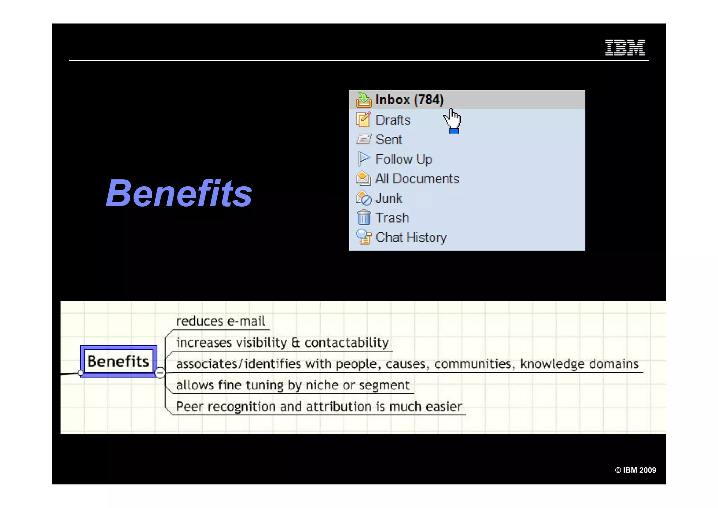Viewport: 718px width, 508px height.
Task: Click the Follow Up flag icon
Action: [364, 159]
